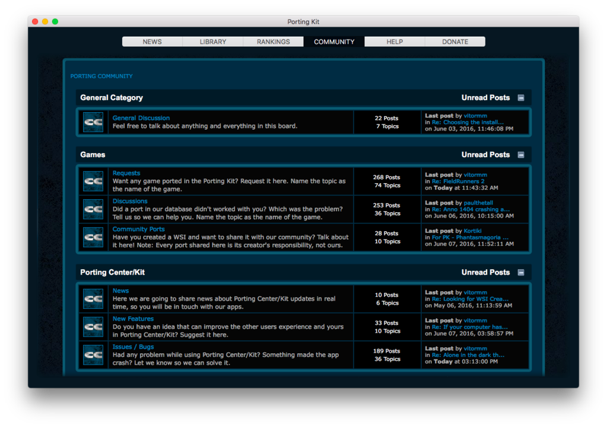Collapse the Porting Center/Kit section
The width and height of the screenshot is (607, 428).
[521, 273]
